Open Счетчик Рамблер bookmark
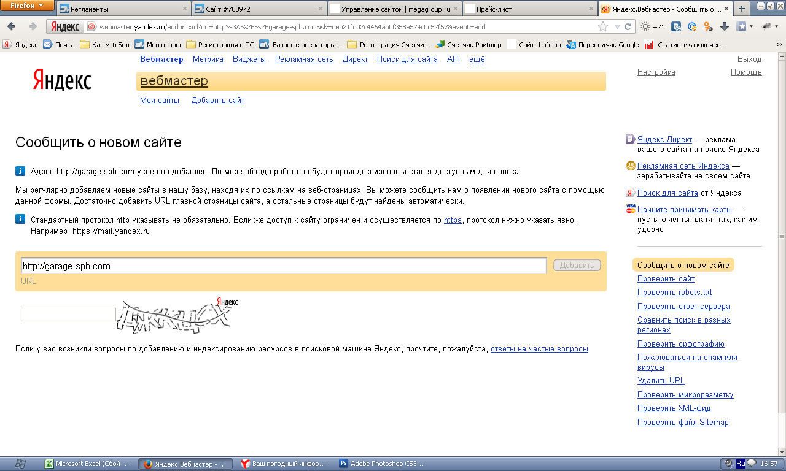Image resolution: width=786 pixels, height=471 pixels. pos(468,44)
